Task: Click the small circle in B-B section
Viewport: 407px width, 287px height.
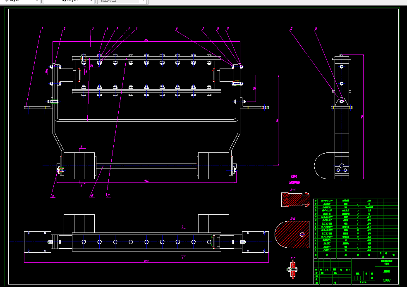Action: click(x=302, y=235)
